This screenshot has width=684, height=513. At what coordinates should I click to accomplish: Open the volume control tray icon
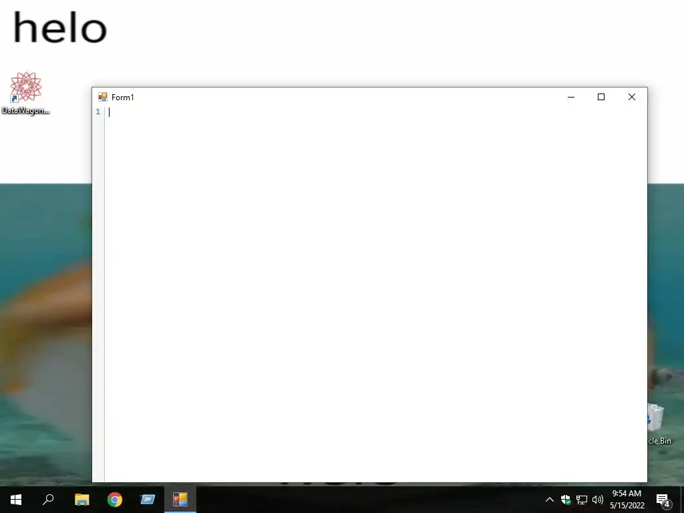click(x=598, y=500)
